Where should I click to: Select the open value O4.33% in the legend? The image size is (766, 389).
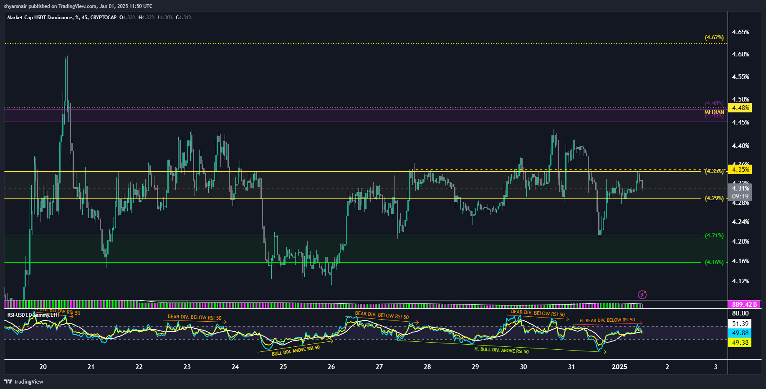click(127, 18)
